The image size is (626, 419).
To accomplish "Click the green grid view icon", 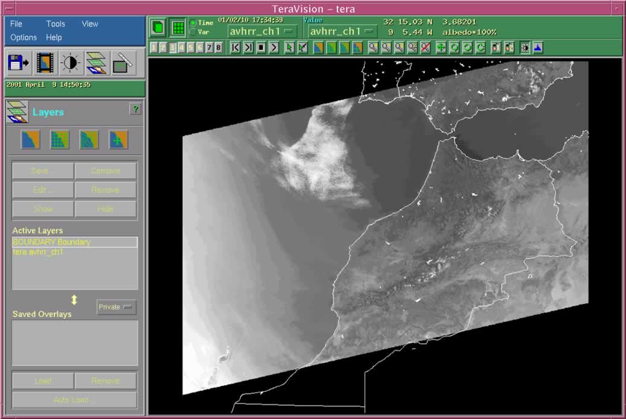I will 177,27.
